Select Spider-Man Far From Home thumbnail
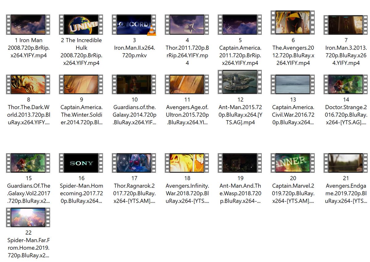The height and width of the screenshot is (262, 370). [x=28, y=217]
